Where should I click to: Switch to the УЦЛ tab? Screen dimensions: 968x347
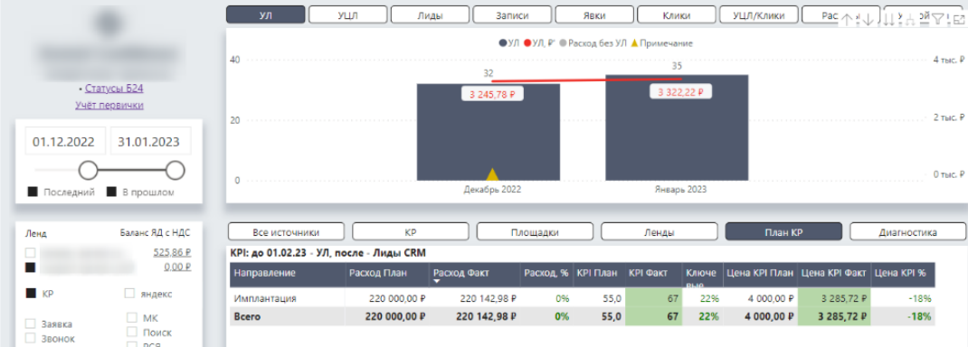click(347, 14)
